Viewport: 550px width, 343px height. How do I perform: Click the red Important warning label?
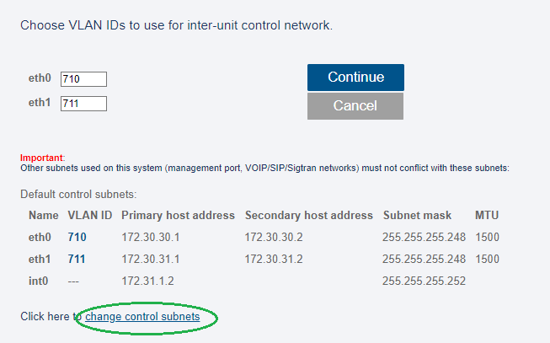pos(41,158)
